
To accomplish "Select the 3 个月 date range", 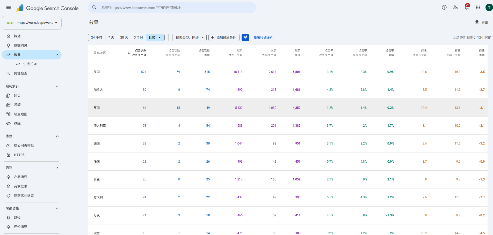I will pos(139,37).
